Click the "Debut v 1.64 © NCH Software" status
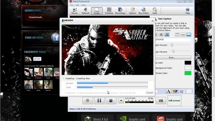 [x=83, y=109]
